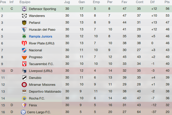The width and height of the screenshot is (172, 115).
Task: Sort standings by Pos column header
Action: 3,2
